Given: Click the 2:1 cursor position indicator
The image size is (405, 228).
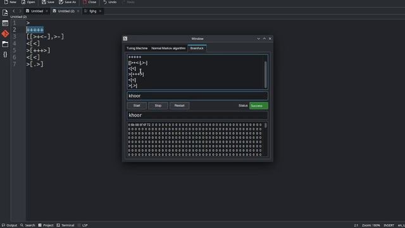Looking at the screenshot, I should pyautogui.click(x=356, y=225).
